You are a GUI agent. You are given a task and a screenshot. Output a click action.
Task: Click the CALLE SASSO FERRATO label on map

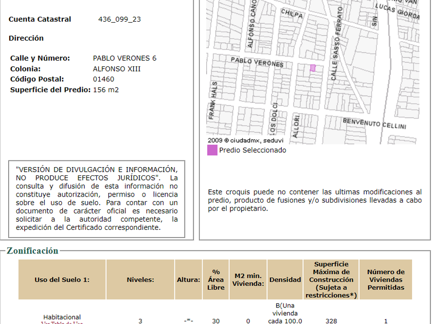point(336,44)
